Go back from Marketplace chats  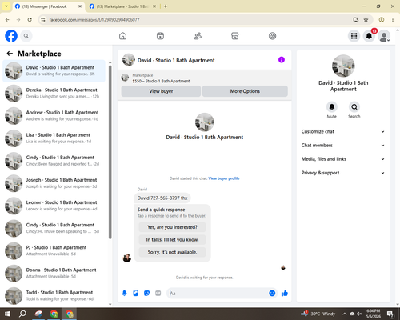click(x=10, y=54)
